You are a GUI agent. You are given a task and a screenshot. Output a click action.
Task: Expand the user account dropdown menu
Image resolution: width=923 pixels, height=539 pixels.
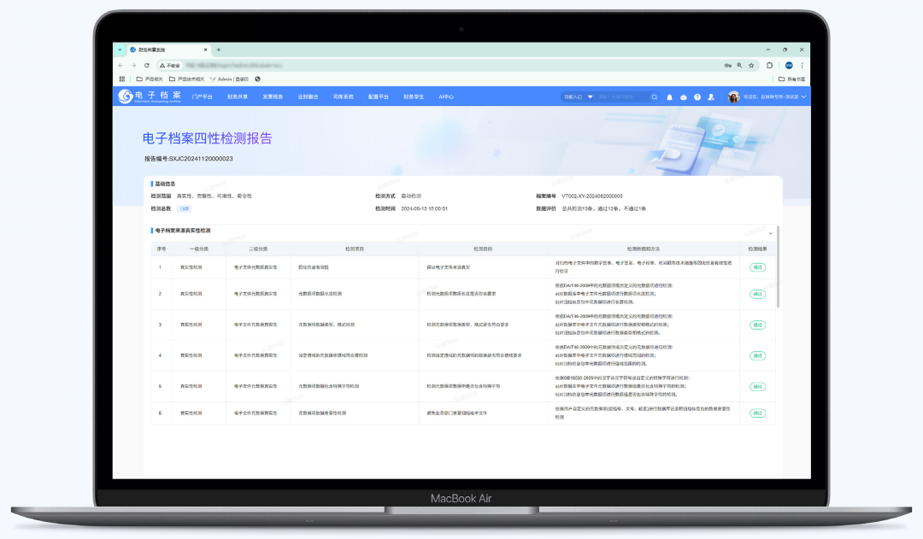[803, 97]
